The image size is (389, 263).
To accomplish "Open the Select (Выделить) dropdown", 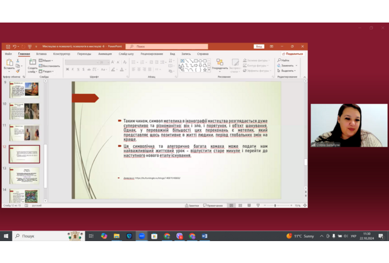I will click(x=288, y=70).
